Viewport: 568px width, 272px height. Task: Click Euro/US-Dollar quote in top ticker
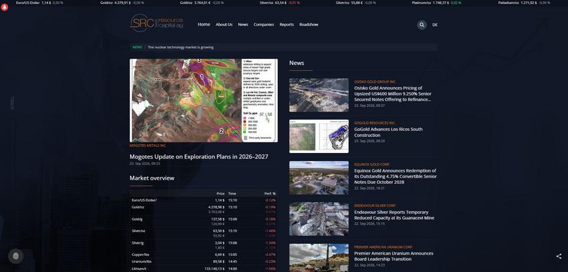coord(39,3)
